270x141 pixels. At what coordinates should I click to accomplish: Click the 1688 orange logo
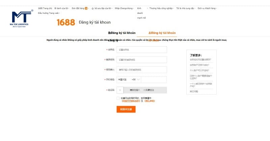pyautogui.click(x=66, y=22)
